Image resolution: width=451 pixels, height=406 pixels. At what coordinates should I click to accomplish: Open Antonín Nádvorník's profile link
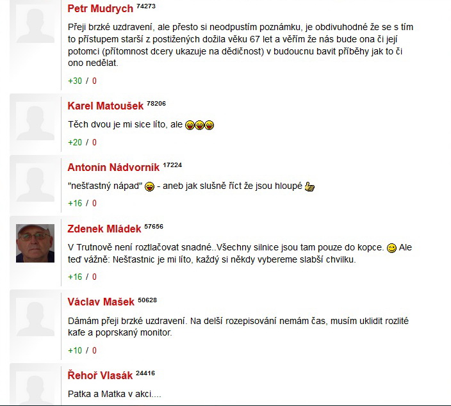[x=113, y=167]
